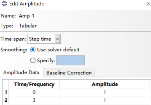Select table row number 2 header
151x105 pixels.
(x=6, y=100)
